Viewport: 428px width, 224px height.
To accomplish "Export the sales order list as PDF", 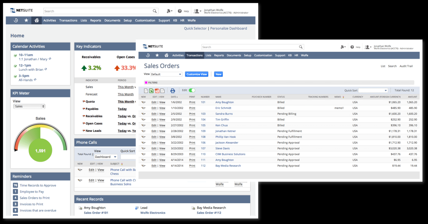I will 157,90.
